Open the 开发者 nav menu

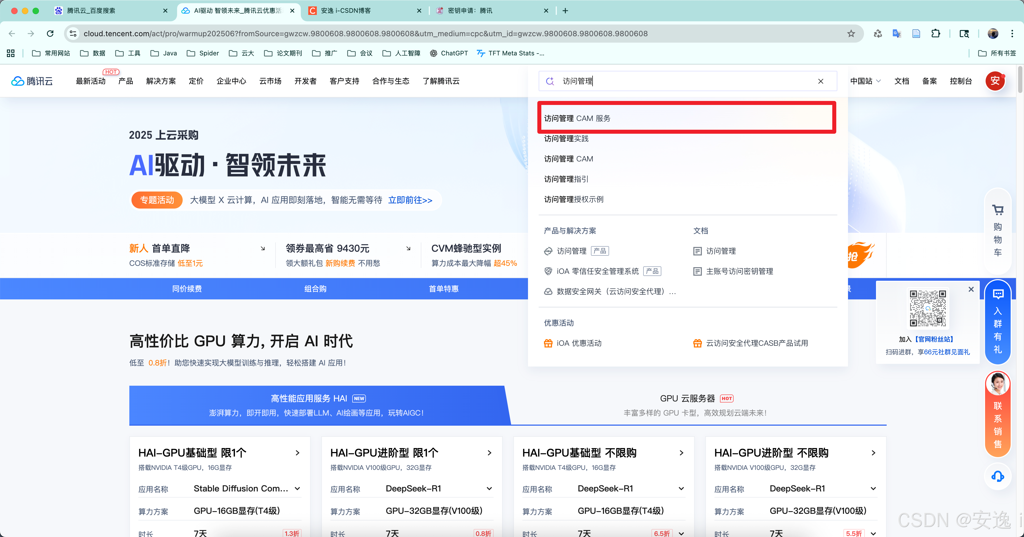click(305, 81)
